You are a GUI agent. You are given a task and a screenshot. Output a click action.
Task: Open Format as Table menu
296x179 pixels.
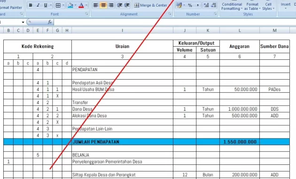pos(252,7)
